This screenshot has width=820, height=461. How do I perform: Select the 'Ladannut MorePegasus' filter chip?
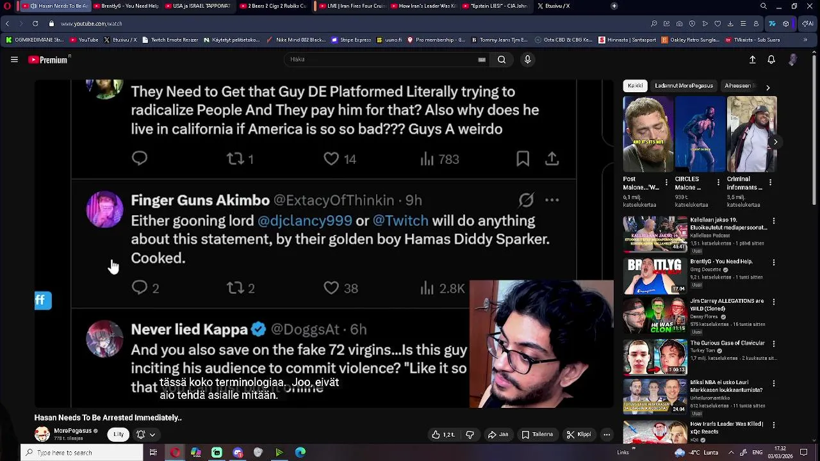click(684, 86)
